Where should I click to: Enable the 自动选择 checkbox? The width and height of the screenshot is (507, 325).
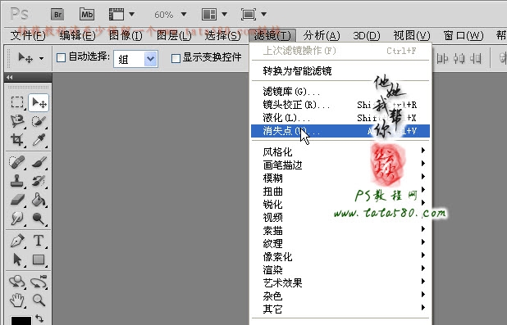click(x=61, y=58)
